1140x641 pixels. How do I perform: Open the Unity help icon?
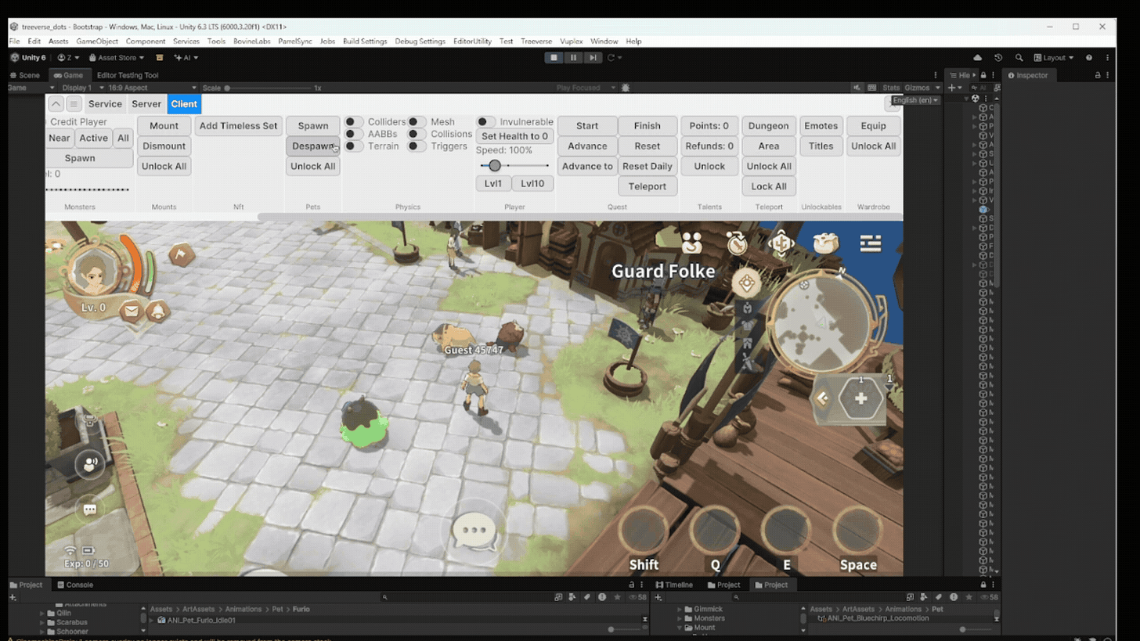coord(1089,57)
